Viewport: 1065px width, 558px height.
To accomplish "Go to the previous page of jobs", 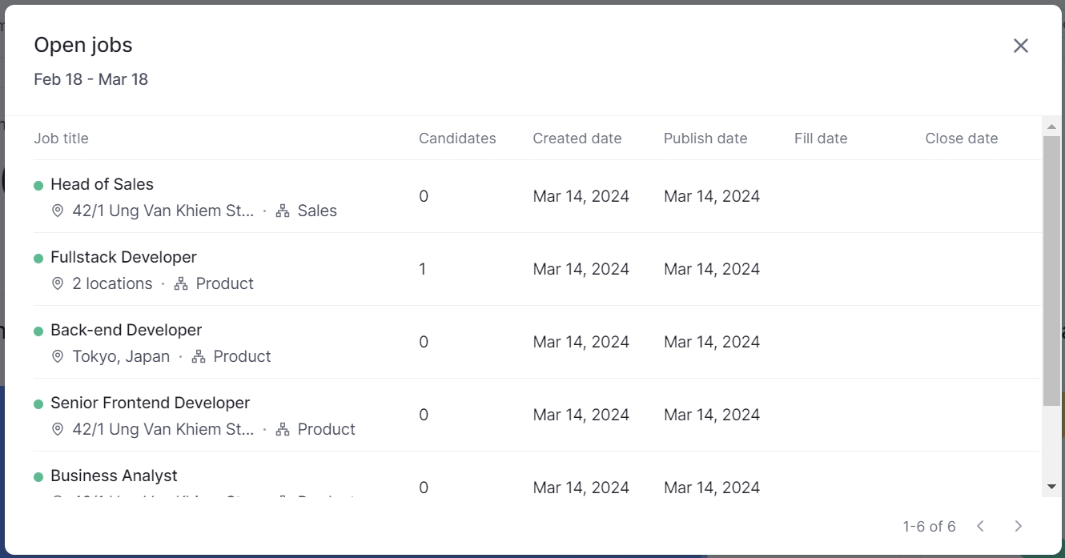I will (980, 526).
